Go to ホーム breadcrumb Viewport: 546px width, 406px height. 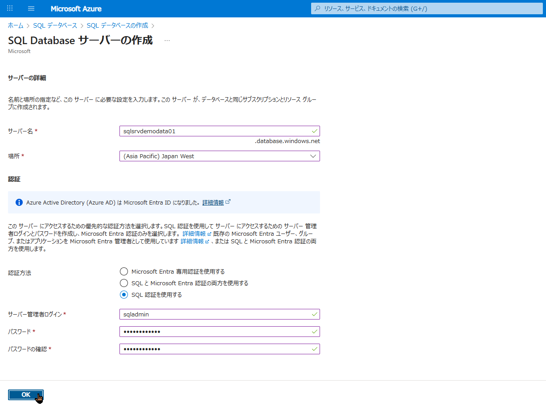[16, 25]
